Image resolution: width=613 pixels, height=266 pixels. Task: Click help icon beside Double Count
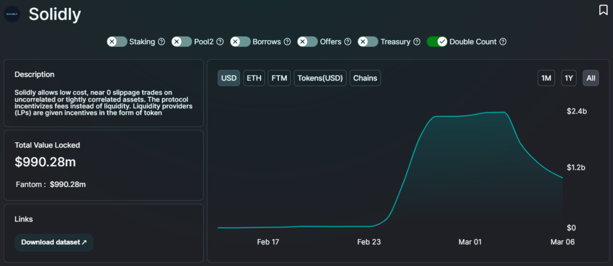click(x=503, y=42)
